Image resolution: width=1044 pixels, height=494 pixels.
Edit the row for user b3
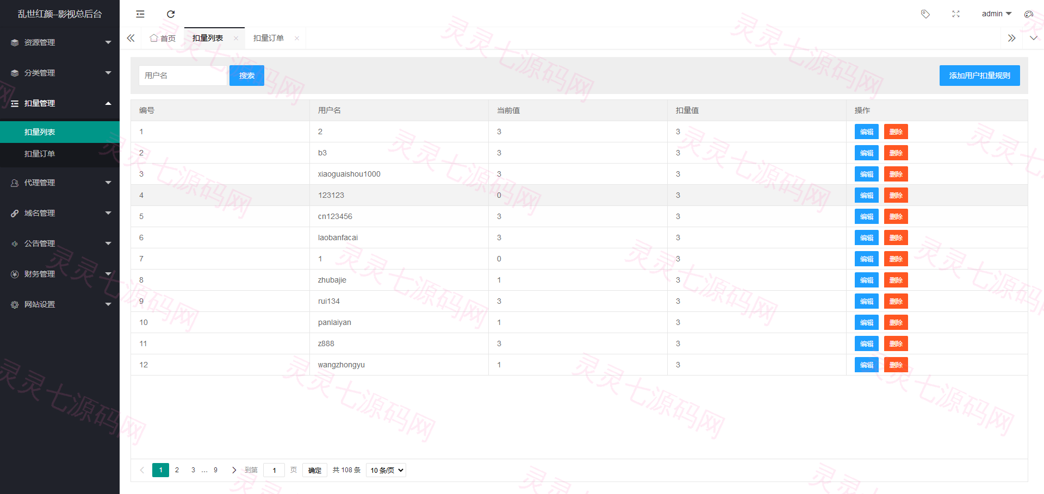click(867, 153)
